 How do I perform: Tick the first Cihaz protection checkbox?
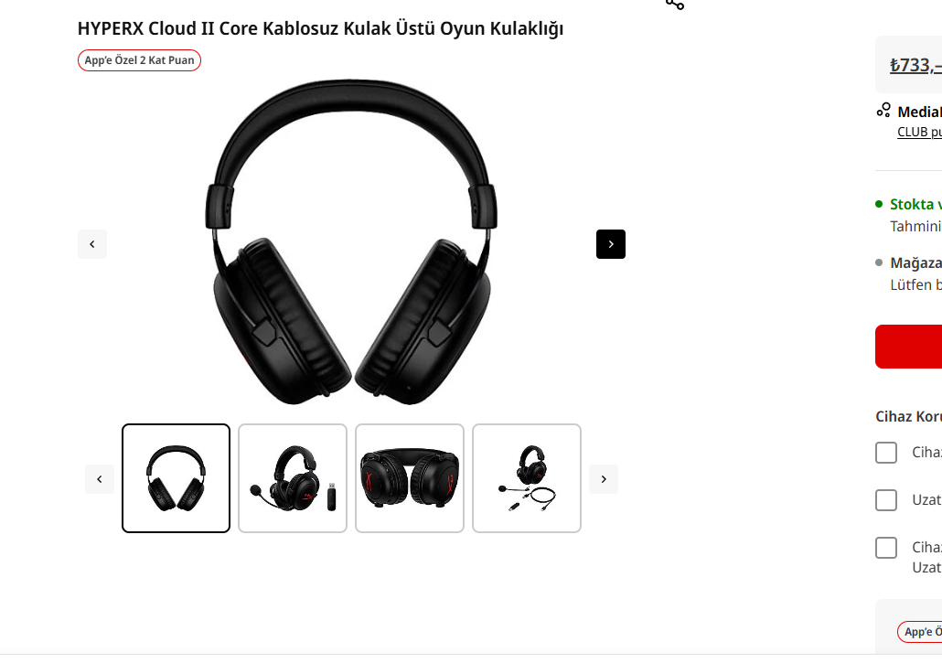(886, 453)
